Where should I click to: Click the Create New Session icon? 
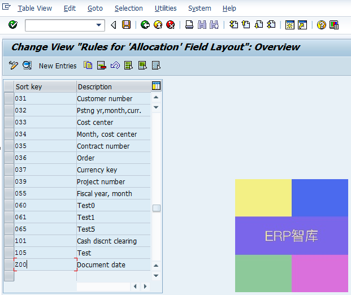pyautogui.click(x=289, y=25)
